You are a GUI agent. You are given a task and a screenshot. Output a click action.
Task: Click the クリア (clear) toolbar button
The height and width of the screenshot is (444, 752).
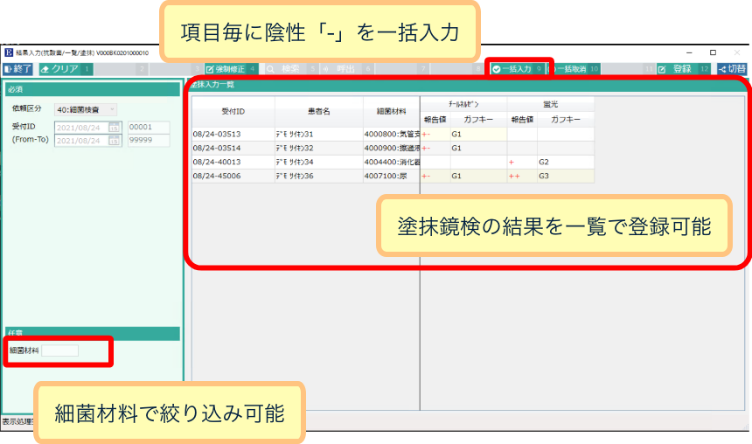pyautogui.click(x=63, y=68)
